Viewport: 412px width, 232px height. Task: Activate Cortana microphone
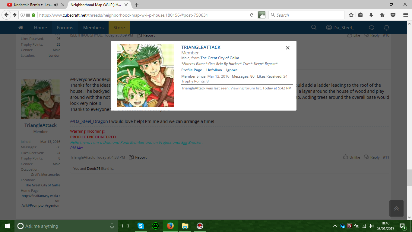point(112,226)
